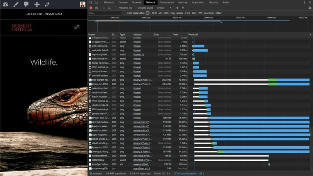This screenshot has width=313, height=176.
Task: Clear the network log
Action: tap(97, 7)
